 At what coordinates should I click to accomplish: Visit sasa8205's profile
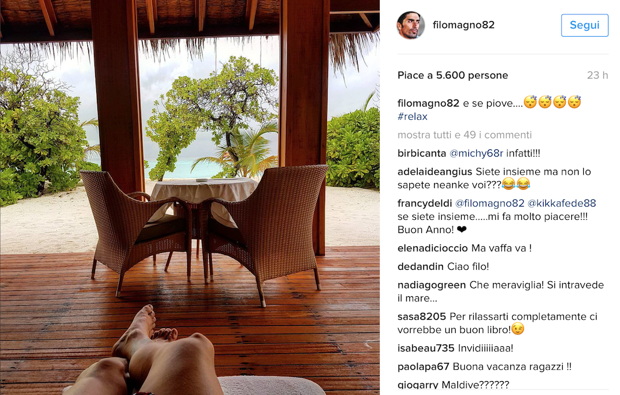[x=421, y=317]
